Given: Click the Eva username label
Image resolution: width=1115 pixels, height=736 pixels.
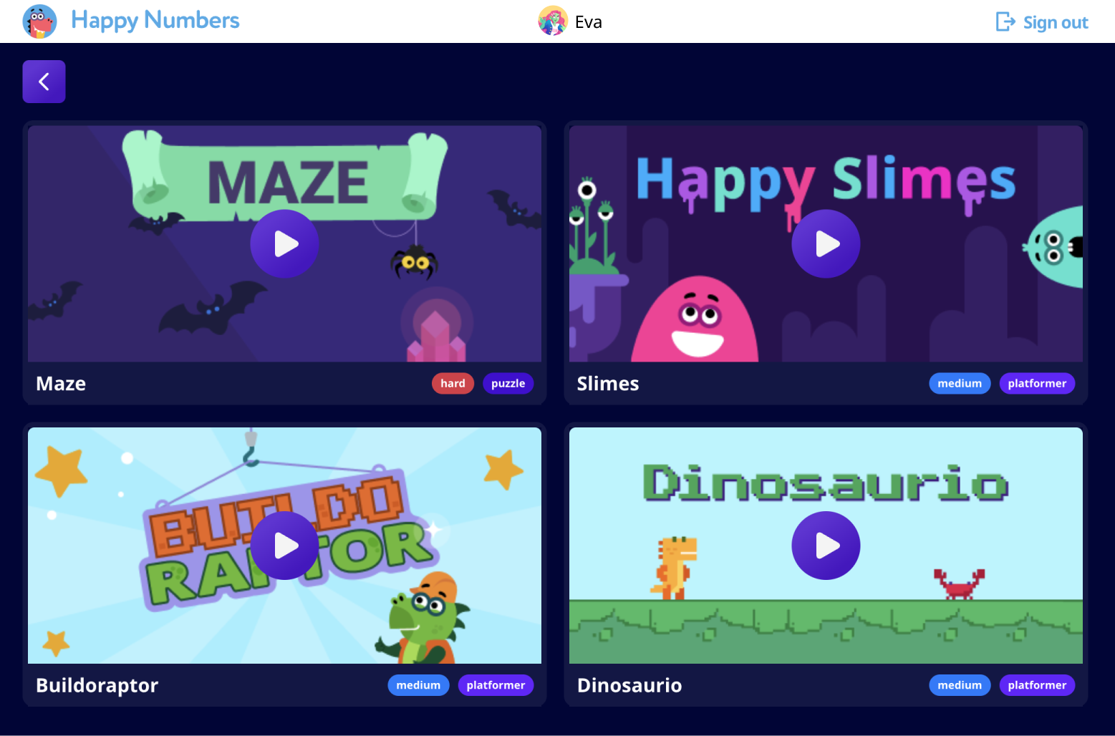Looking at the screenshot, I should coord(588,22).
